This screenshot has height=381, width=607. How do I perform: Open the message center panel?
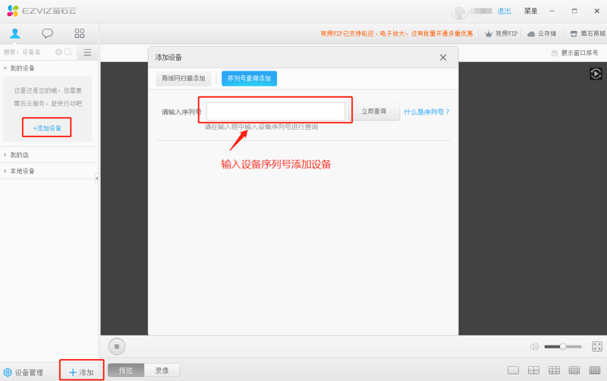[x=47, y=33]
